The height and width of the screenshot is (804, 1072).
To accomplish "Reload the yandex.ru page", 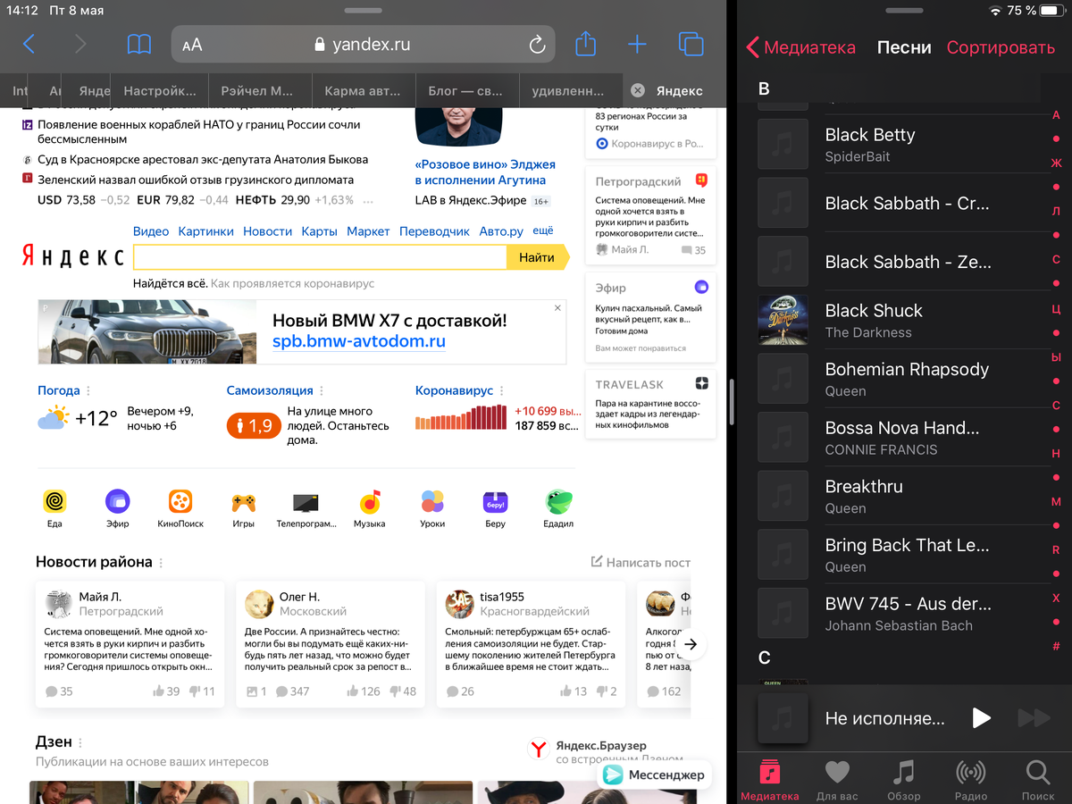I will coord(537,45).
